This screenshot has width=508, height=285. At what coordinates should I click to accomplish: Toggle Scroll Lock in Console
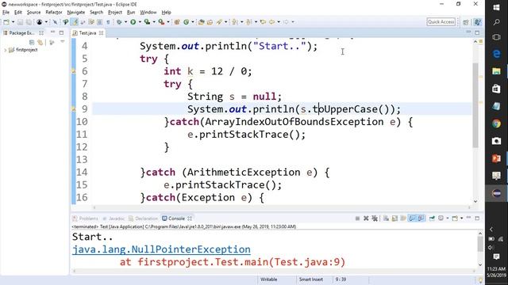[x=394, y=218]
